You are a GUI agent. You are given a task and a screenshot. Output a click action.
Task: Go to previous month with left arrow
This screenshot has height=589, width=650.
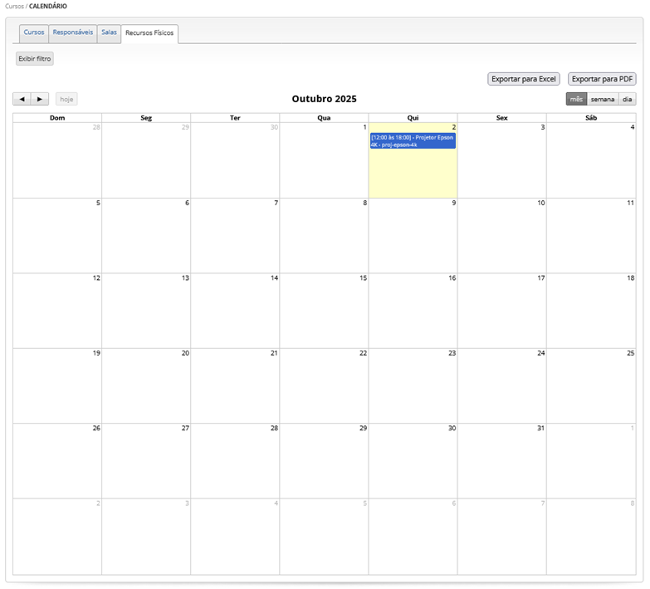pyautogui.click(x=22, y=99)
